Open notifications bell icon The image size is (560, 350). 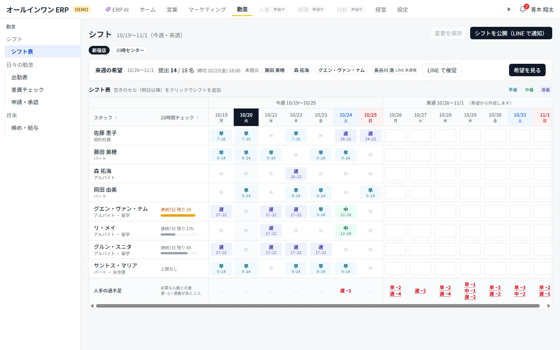523,9
